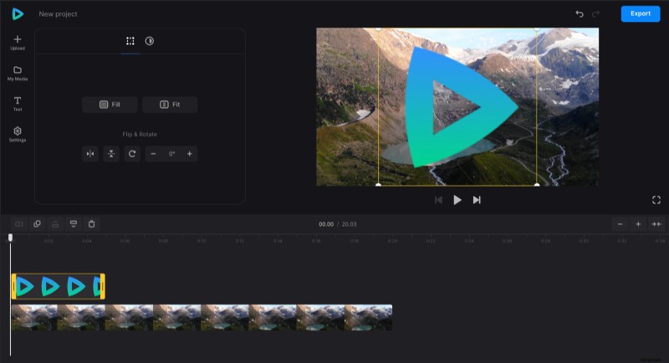Click the current time 00.00 display
Screen dimensions: 669x363
326,224
